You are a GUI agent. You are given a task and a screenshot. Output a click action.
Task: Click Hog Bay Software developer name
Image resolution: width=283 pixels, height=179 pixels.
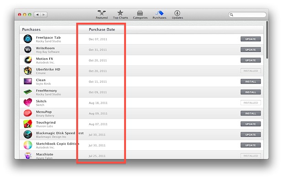tap(47, 52)
